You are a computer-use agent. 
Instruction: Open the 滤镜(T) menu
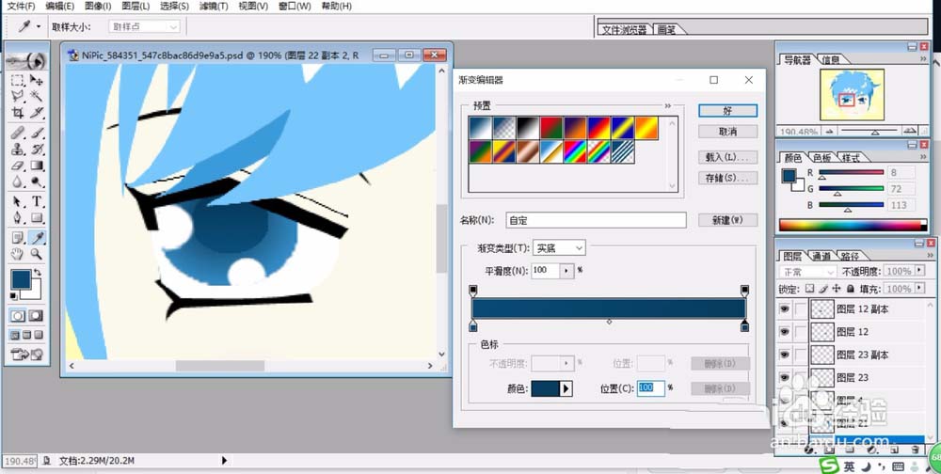tap(214, 6)
